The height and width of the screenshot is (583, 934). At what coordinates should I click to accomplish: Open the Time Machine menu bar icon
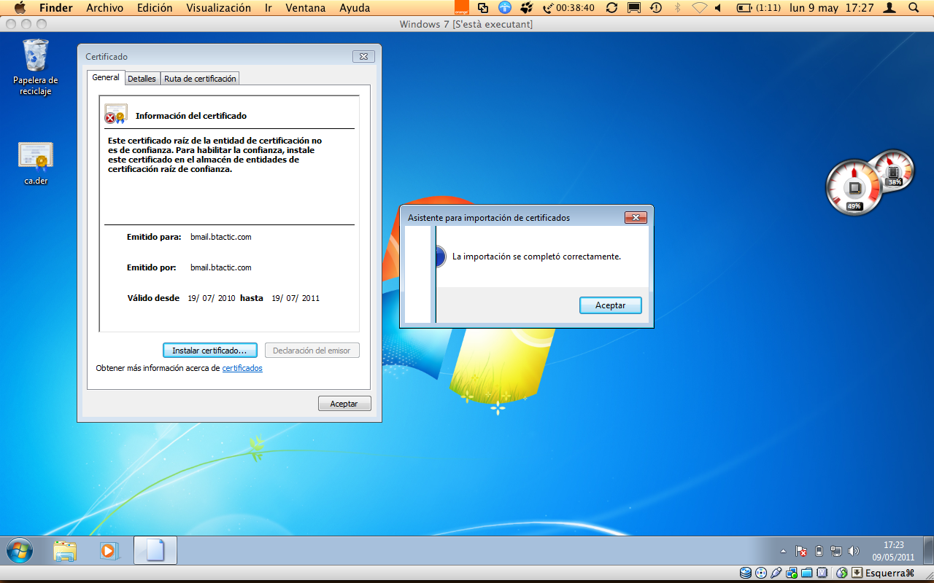click(656, 8)
